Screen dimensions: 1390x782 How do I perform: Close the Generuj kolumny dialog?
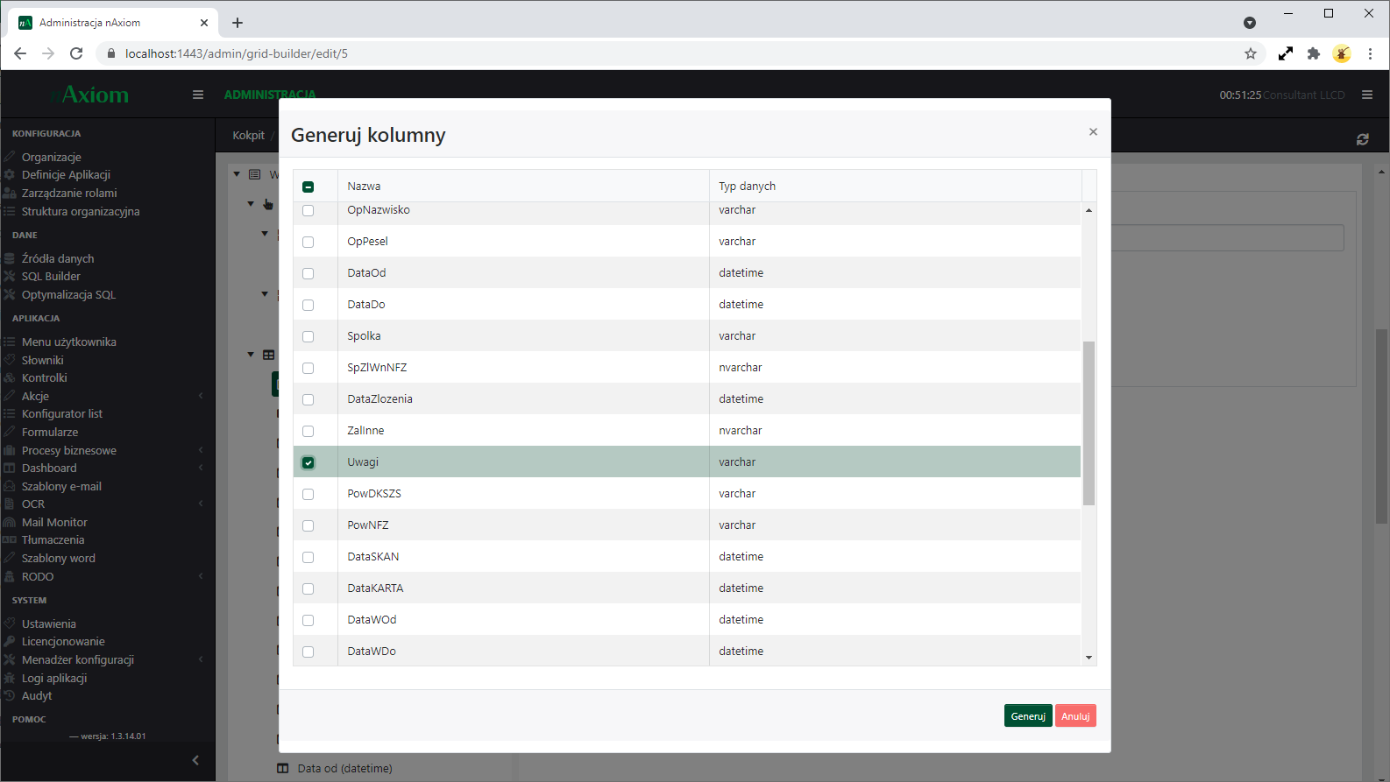coord(1093,131)
